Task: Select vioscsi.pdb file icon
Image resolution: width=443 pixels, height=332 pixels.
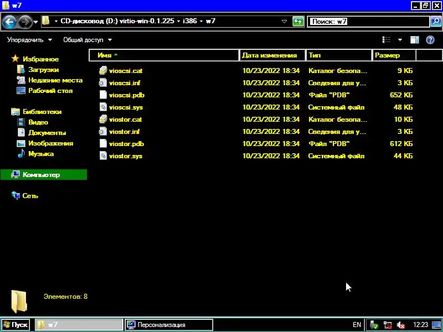Action: pyautogui.click(x=103, y=95)
